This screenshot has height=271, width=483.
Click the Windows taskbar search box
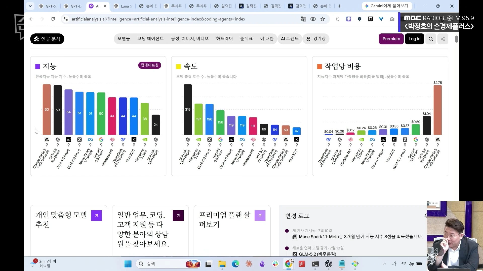click(169, 264)
